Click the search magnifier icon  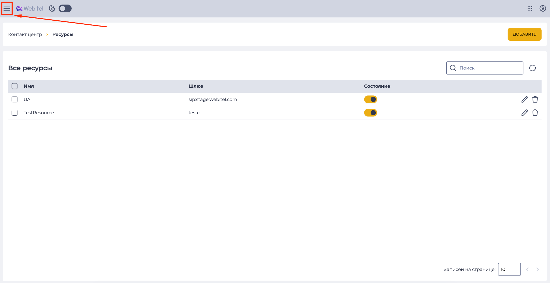tap(453, 68)
